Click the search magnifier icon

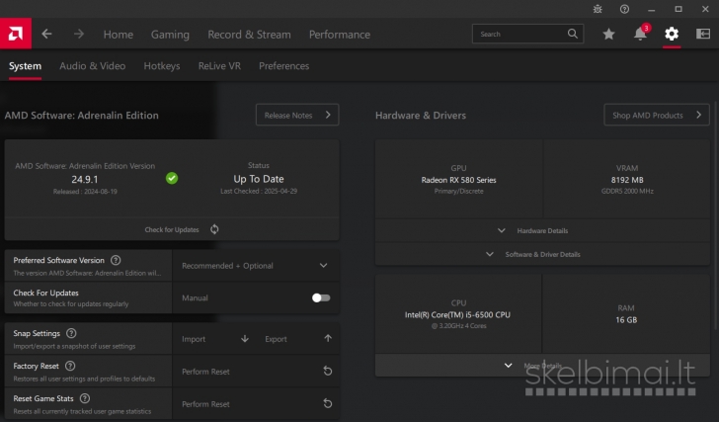(573, 34)
